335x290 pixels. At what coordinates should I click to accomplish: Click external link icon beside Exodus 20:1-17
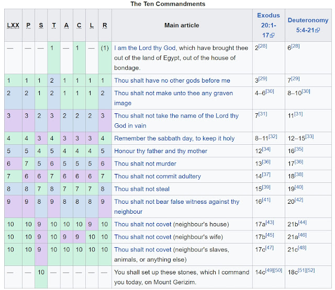click(x=272, y=35)
